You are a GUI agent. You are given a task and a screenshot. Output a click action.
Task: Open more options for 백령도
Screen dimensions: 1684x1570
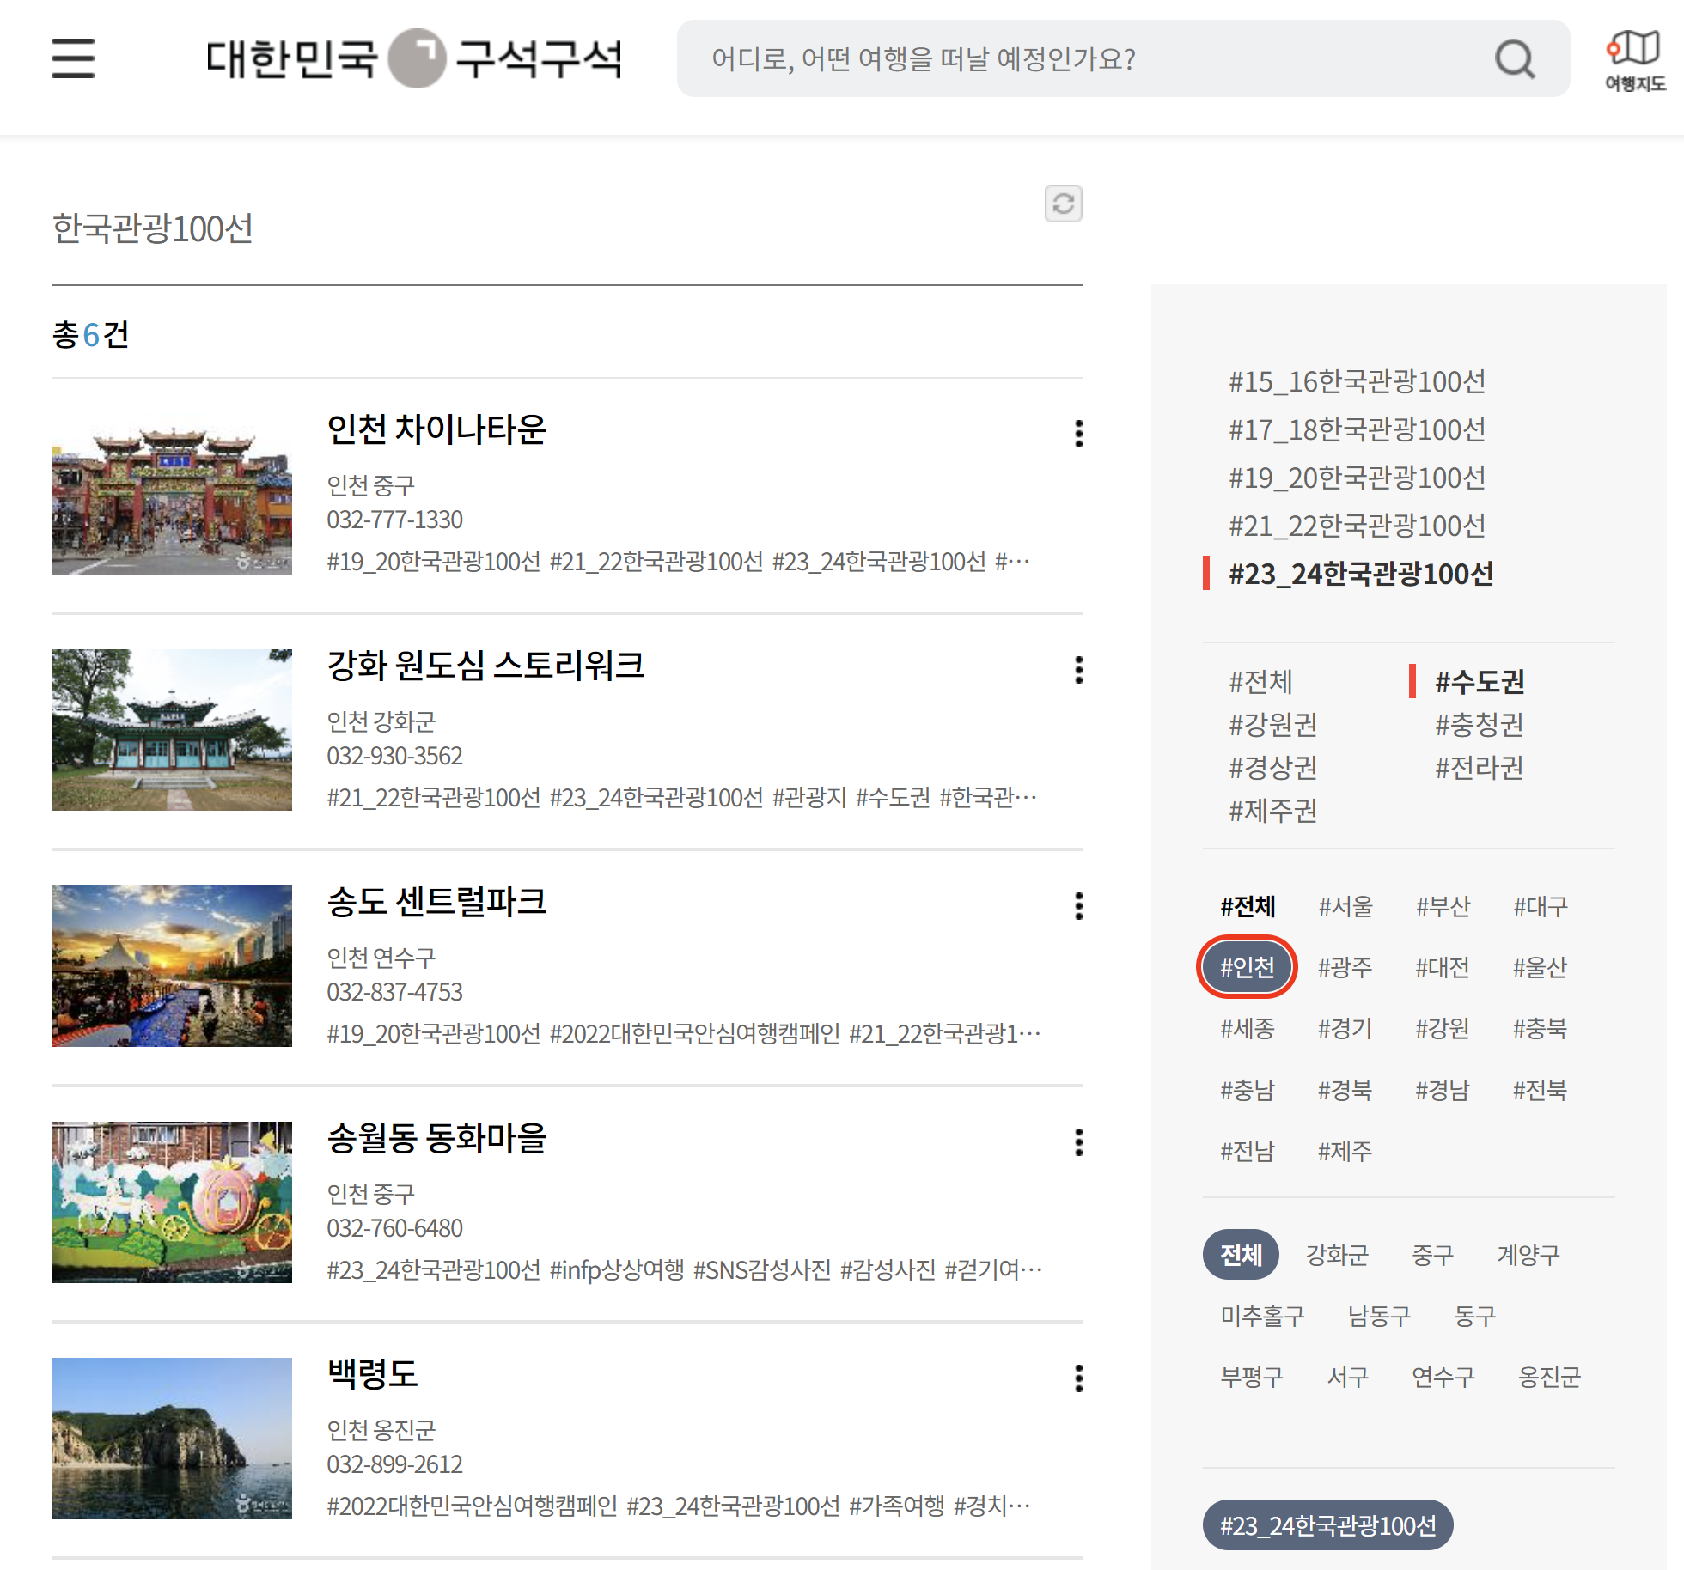click(x=1078, y=1378)
